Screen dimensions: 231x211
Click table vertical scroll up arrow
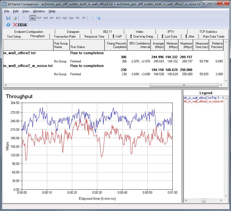pyautogui.click(x=226, y=42)
